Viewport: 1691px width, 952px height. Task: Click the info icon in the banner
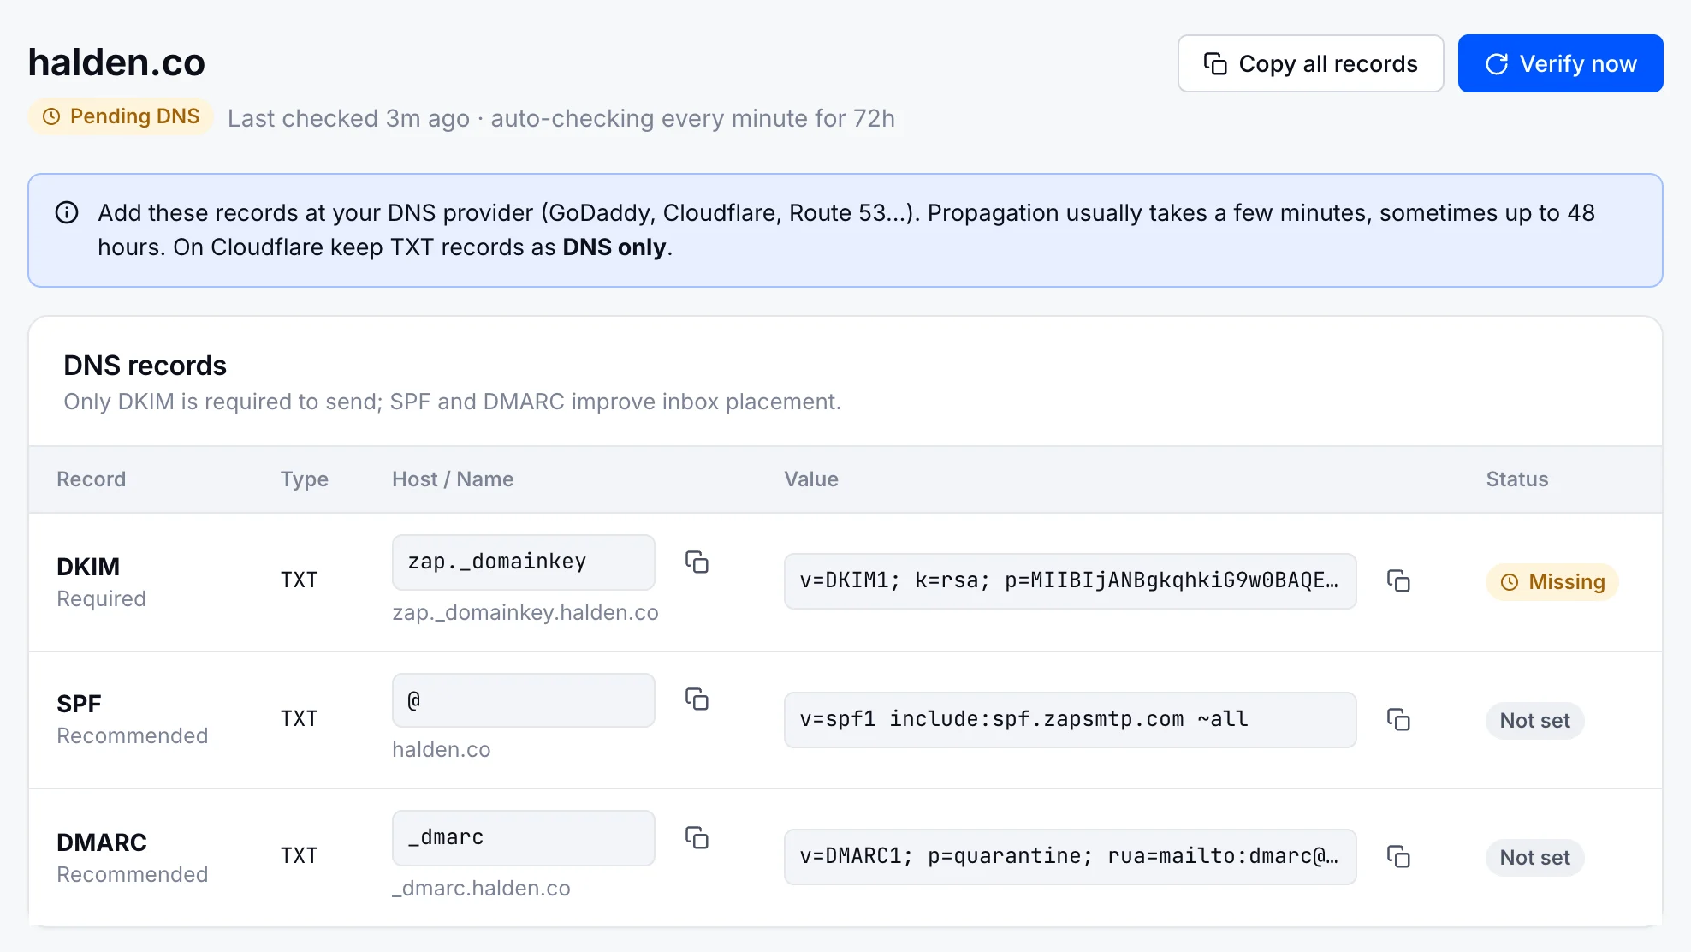pos(67,212)
